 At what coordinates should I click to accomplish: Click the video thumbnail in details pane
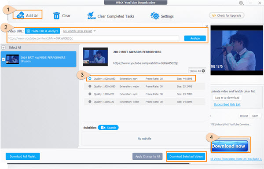95,57
